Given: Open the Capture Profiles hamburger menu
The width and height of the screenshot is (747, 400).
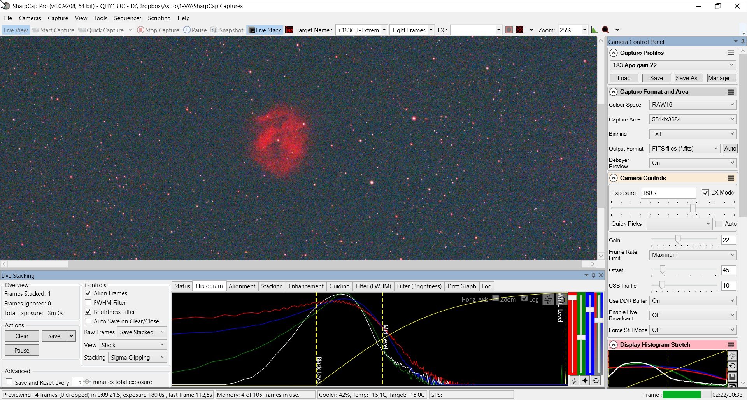Looking at the screenshot, I should 731,53.
